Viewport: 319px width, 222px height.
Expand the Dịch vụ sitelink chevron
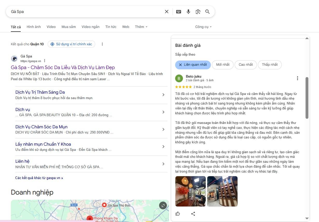(x=163, y=112)
